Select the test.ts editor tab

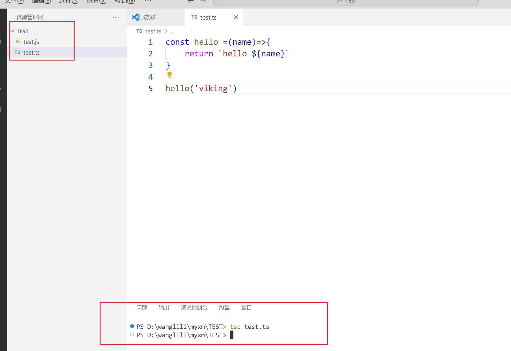coord(208,17)
